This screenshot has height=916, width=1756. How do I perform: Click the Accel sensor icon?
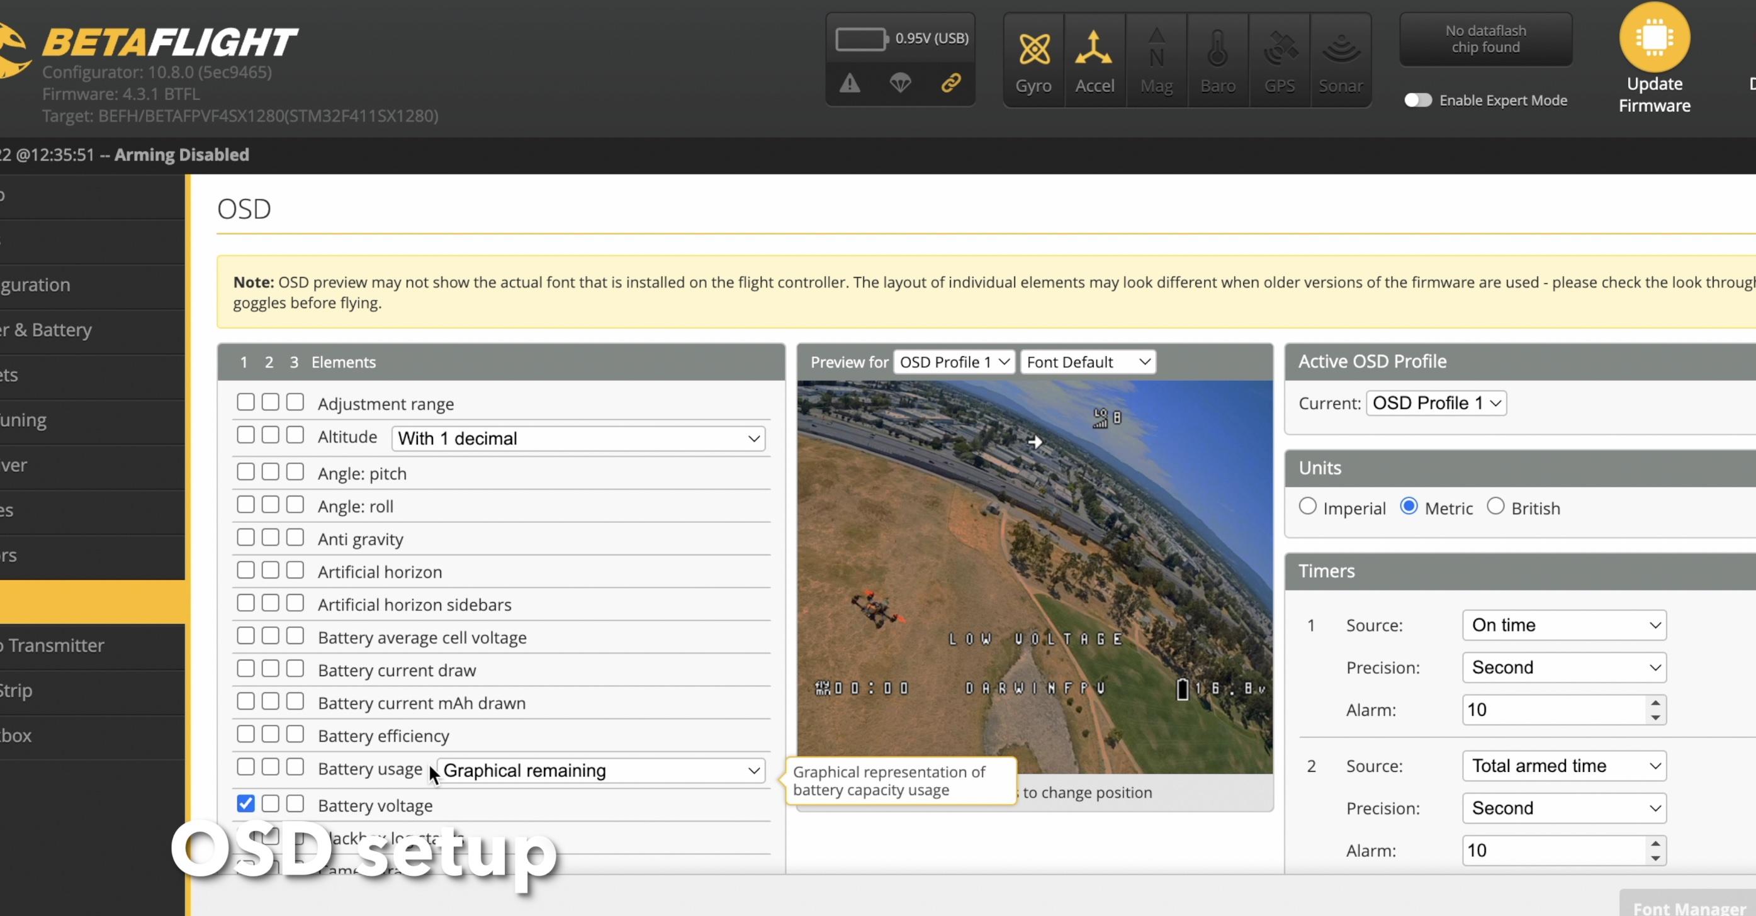click(x=1094, y=49)
